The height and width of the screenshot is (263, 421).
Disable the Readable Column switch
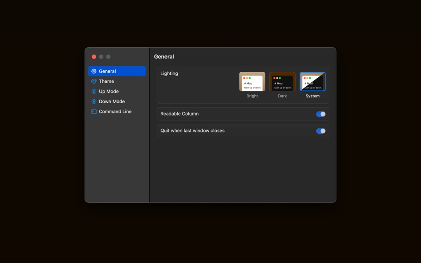(321, 114)
